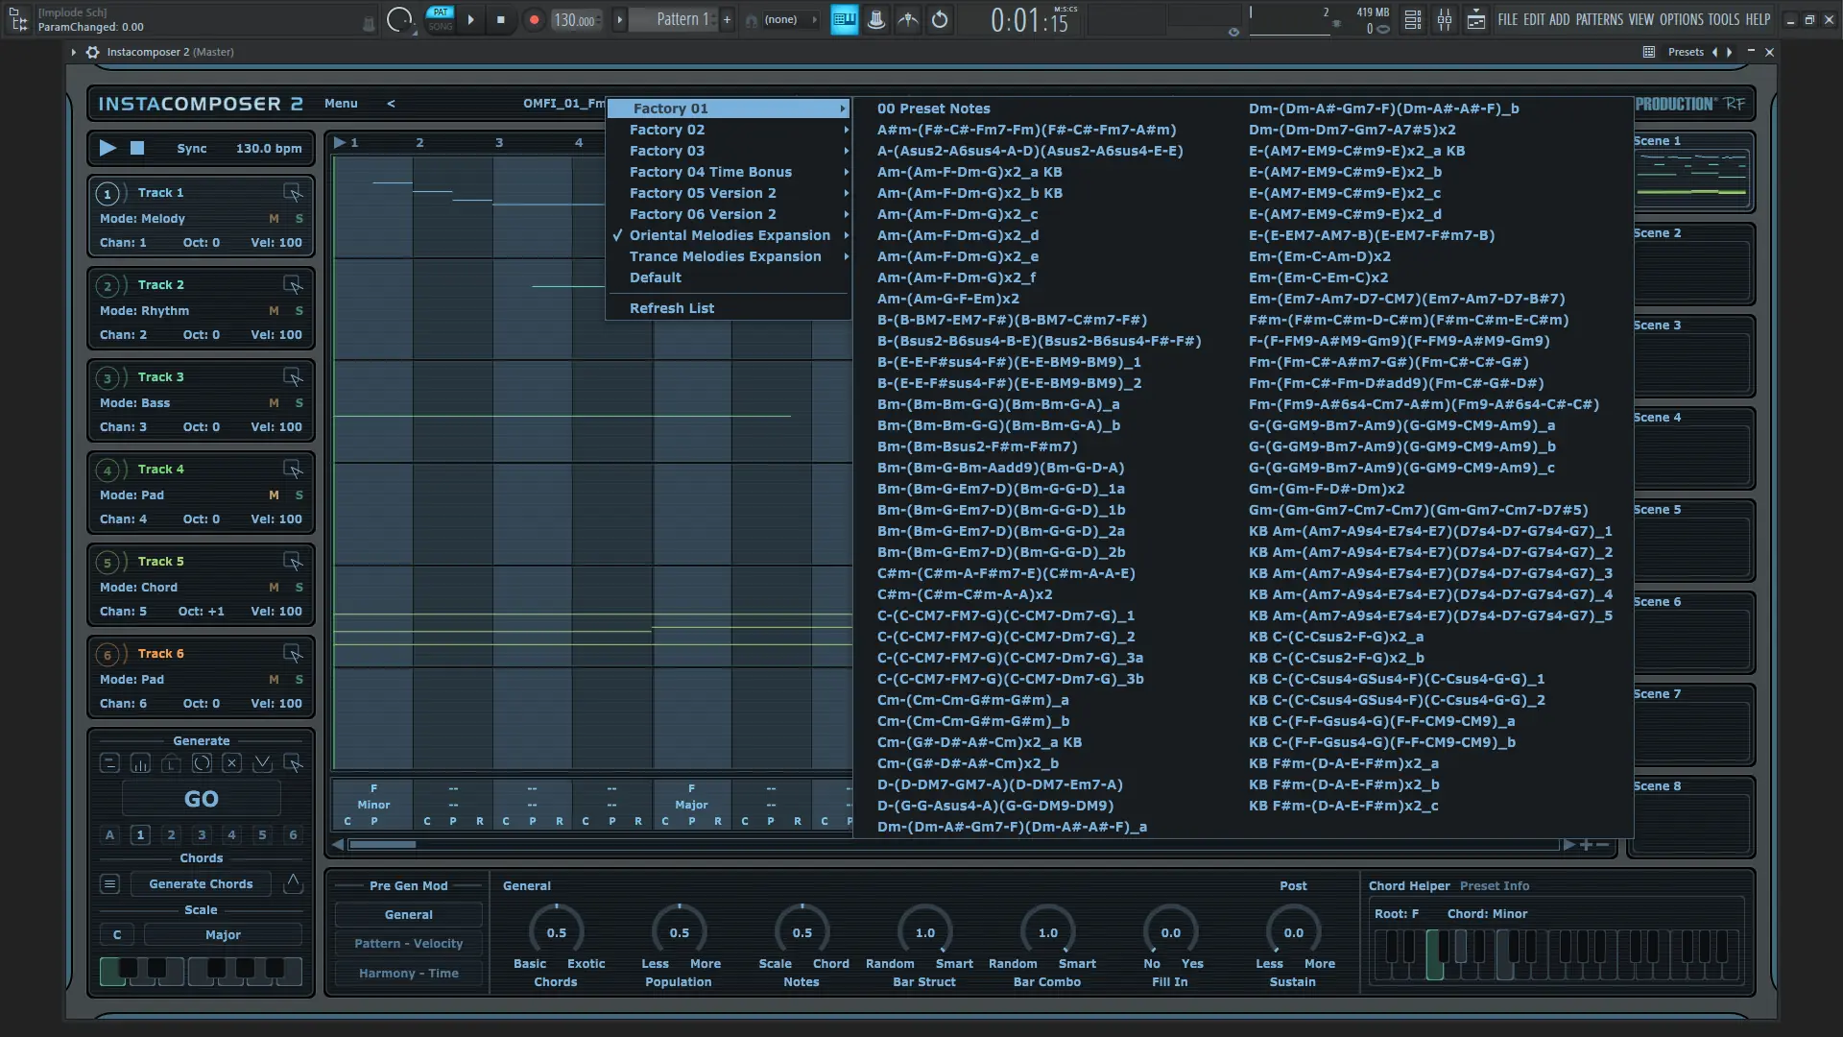This screenshot has height=1037, width=1843.
Task: Click the X icon in Generate row
Action: pyautogui.click(x=231, y=763)
